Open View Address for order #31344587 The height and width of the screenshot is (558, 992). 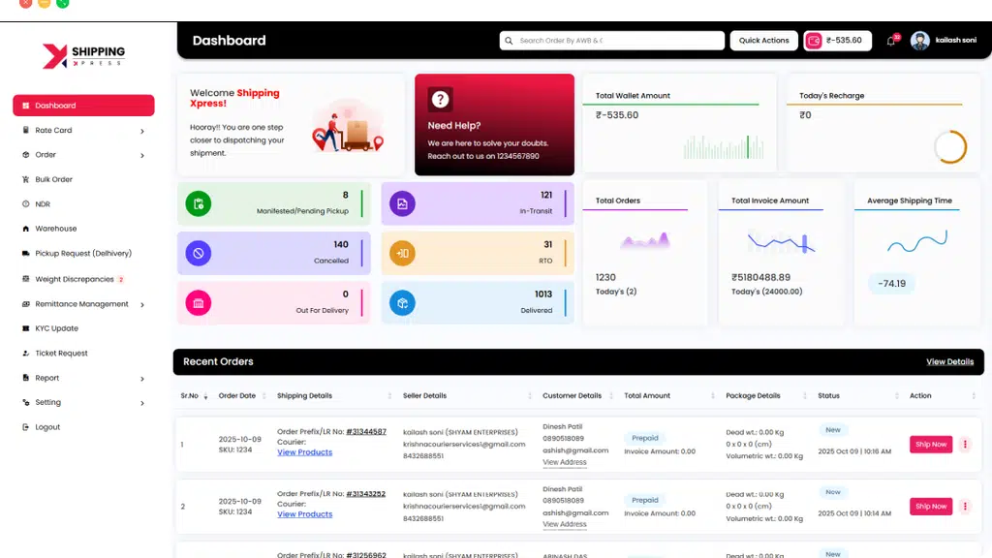[565, 462]
